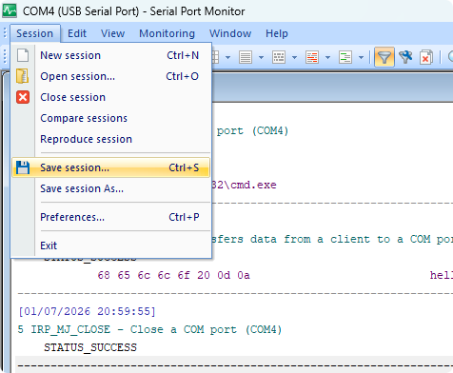Select Save session As... entry

click(x=110, y=188)
